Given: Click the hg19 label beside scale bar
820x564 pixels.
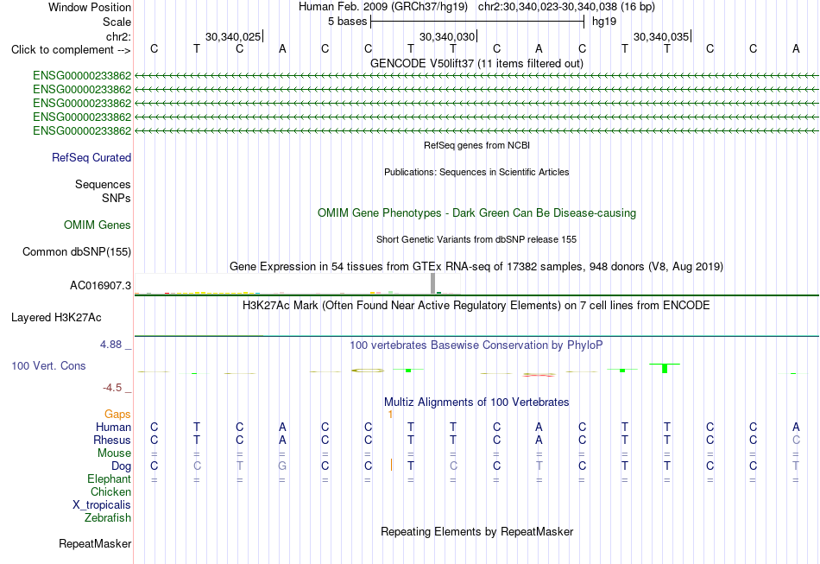Looking at the screenshot, I should pos(604,22).
